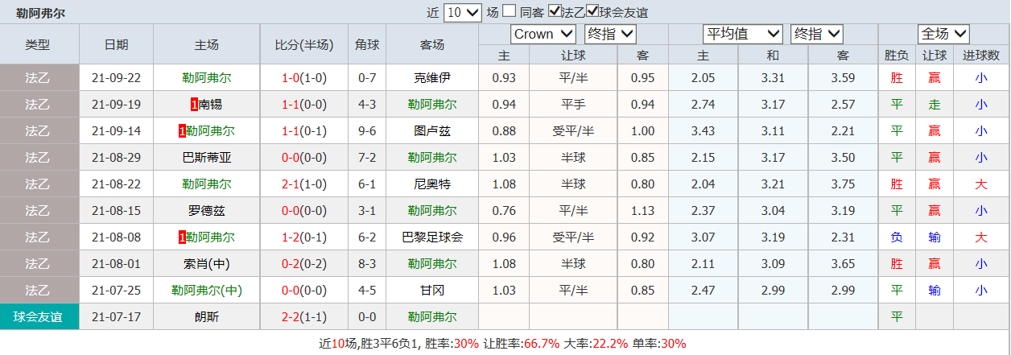
Task: Select the date cell 21-08-29
Action: tap(116, 157)
